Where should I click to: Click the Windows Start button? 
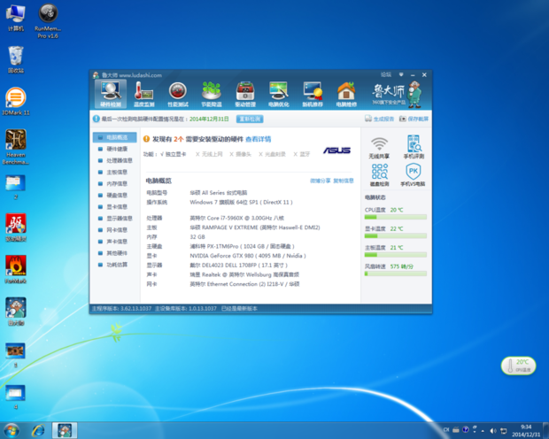[x=12, y=429]
